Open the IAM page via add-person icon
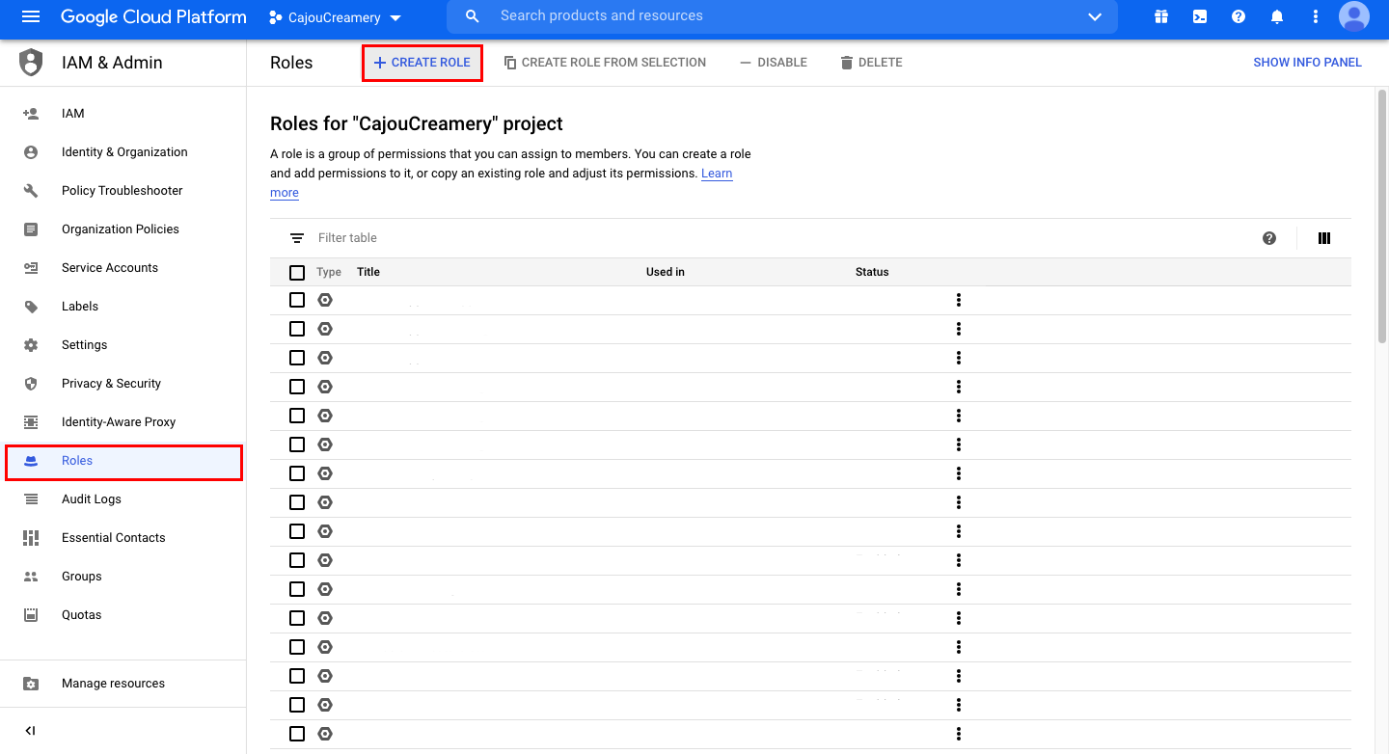This screenshot has height=754, width=1389. 31,114
